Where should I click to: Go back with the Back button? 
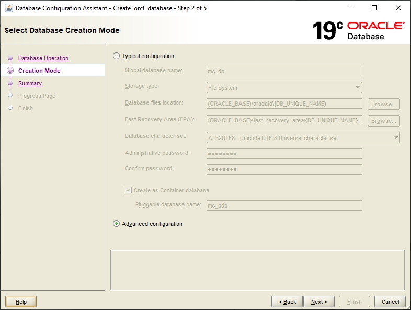point(287,302)
